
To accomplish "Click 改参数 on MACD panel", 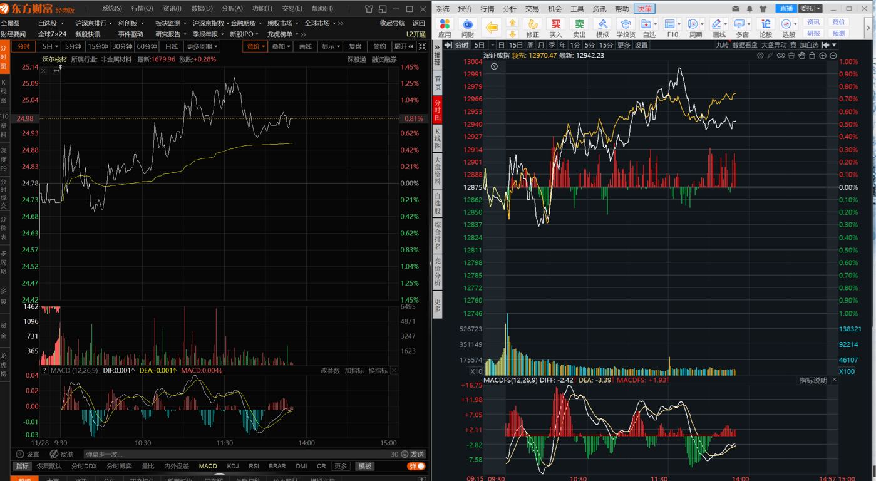I will tap(330, 371).
